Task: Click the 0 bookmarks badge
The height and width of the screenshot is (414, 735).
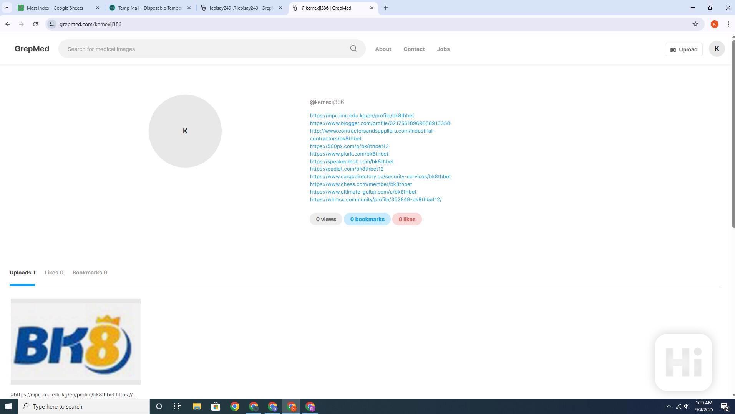Action: (367, 219)
